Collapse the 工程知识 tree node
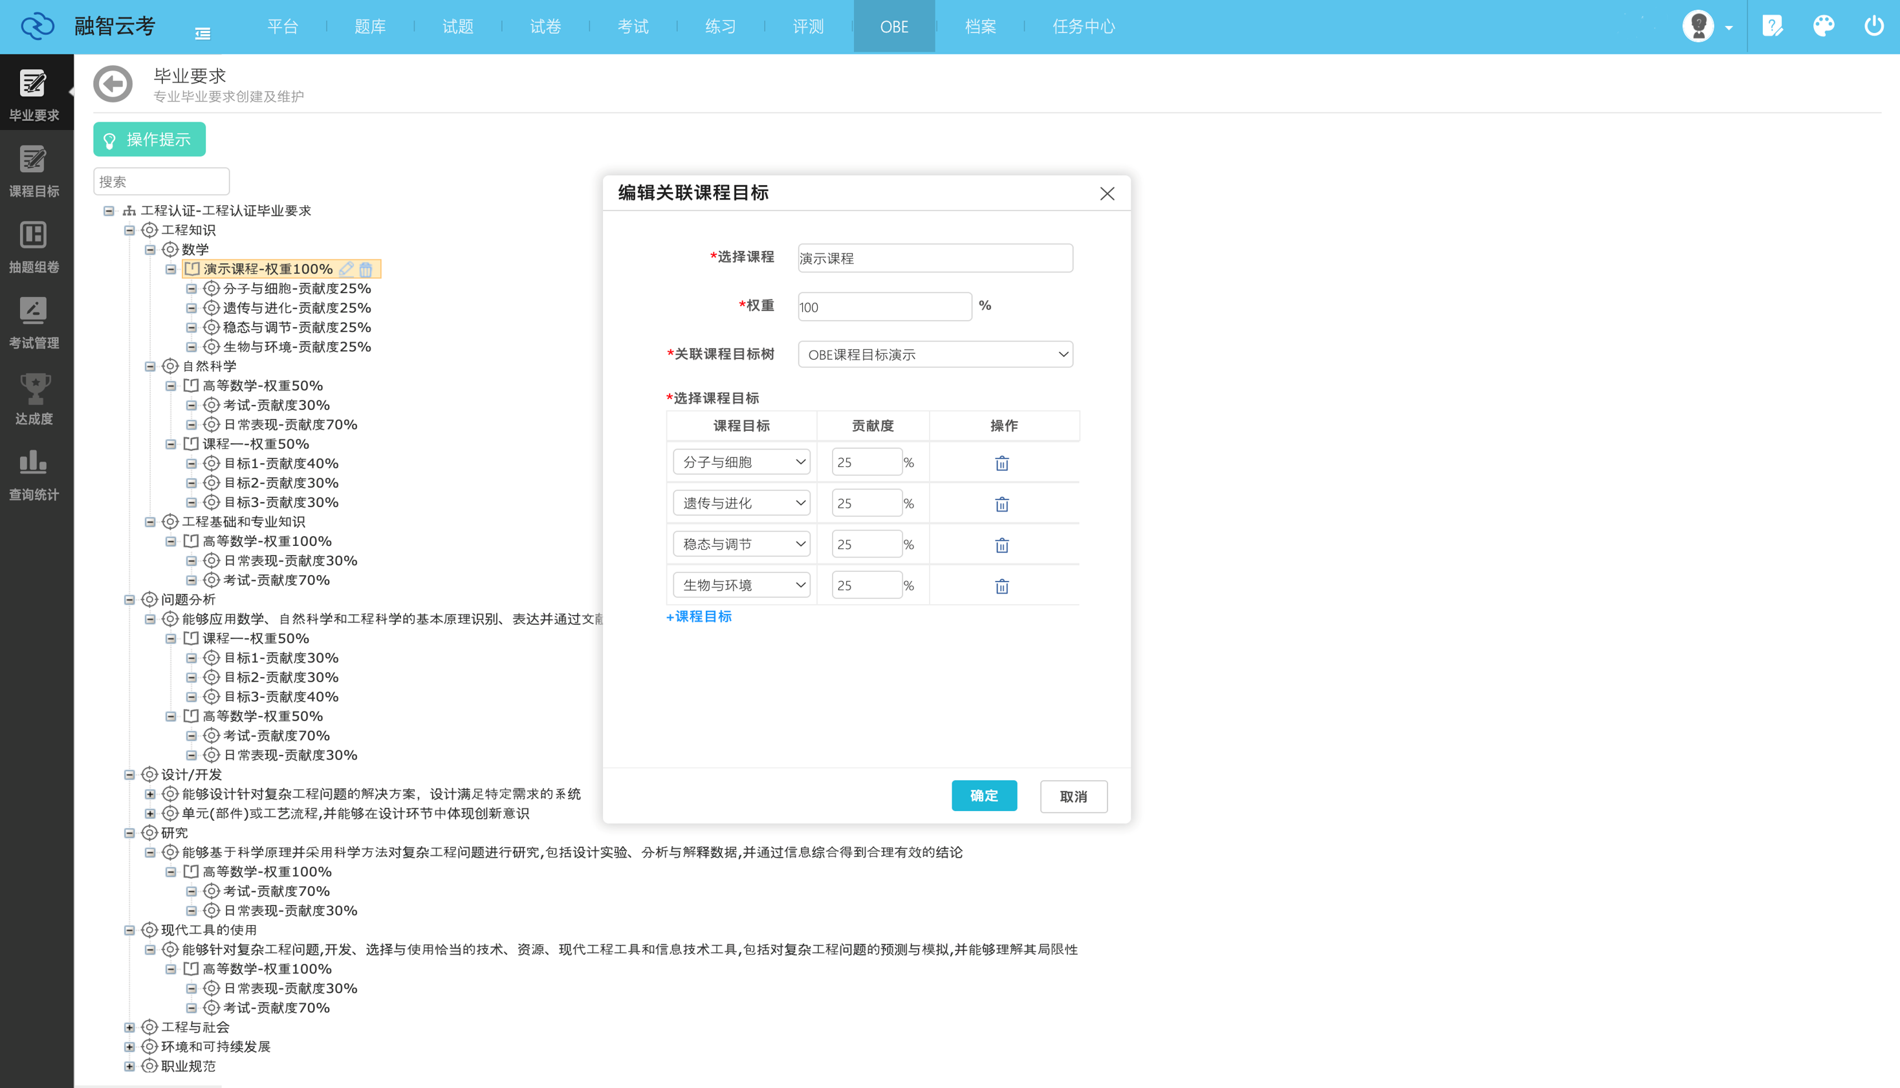Viewport: 1900px width, 1088px height. (x=129, y=230)
